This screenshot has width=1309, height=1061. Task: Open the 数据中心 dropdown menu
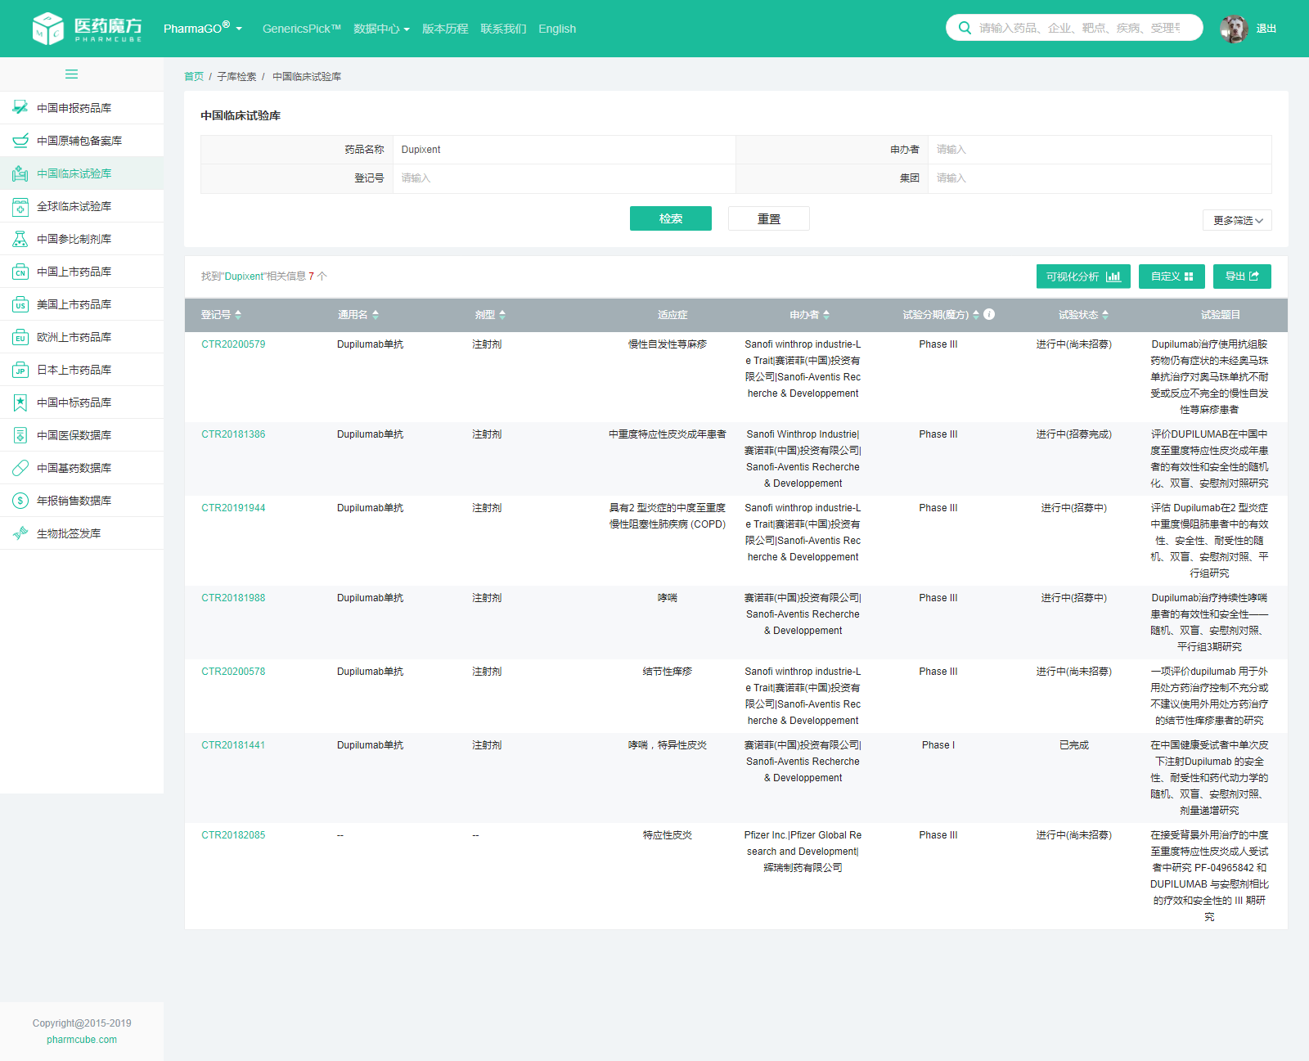click(381, 29)
